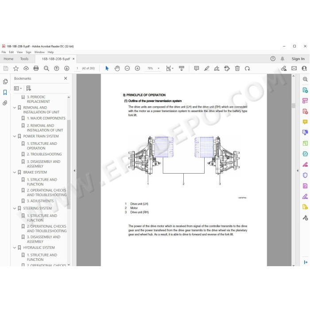Switch to the Home tab

click(8, 59)
